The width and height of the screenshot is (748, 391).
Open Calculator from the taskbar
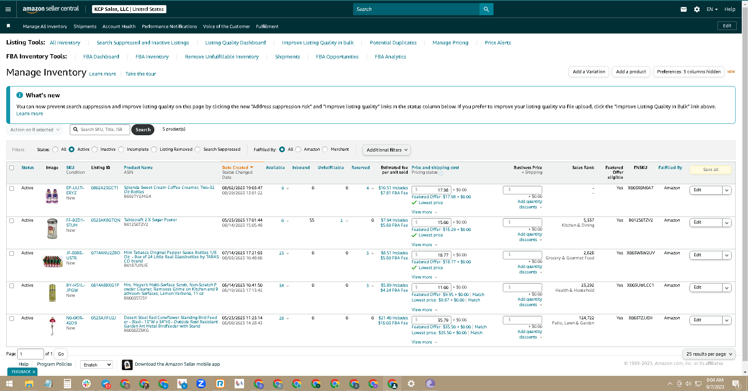(67, 384)
